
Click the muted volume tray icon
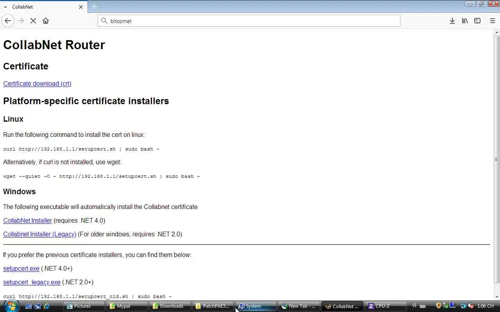click(471, 306)
